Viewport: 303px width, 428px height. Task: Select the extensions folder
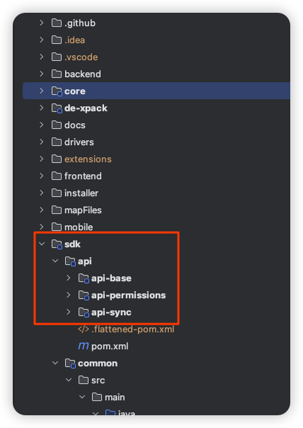point(88,159)
